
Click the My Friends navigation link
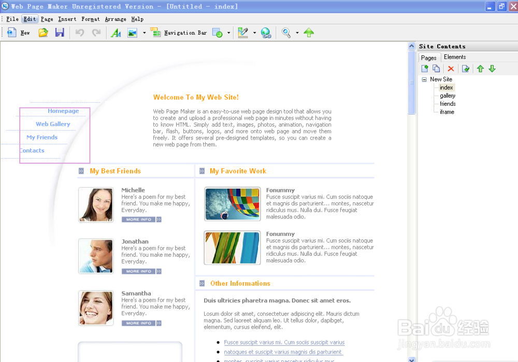(42, 137)
